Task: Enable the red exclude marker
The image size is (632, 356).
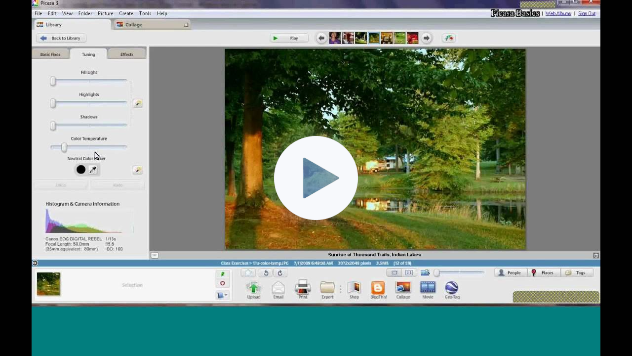Action: 222,283
